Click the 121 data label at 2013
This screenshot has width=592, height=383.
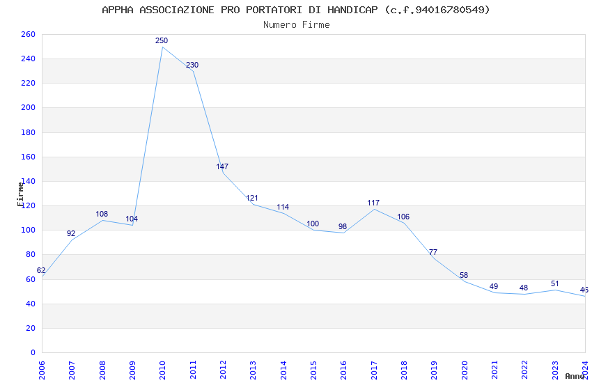pos(252,198)
